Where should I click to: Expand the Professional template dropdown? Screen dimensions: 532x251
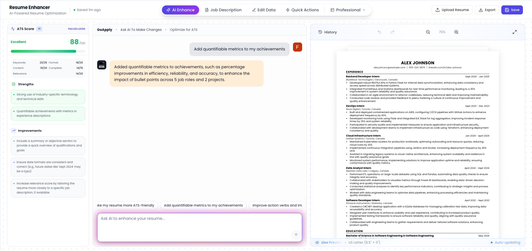click(x=348, y=10)
